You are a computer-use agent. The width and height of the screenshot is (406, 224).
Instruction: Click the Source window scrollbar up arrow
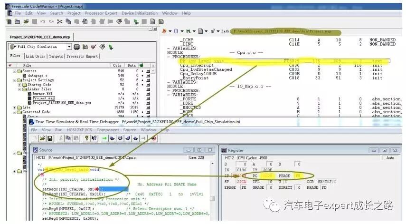click(x=212, y=164)
